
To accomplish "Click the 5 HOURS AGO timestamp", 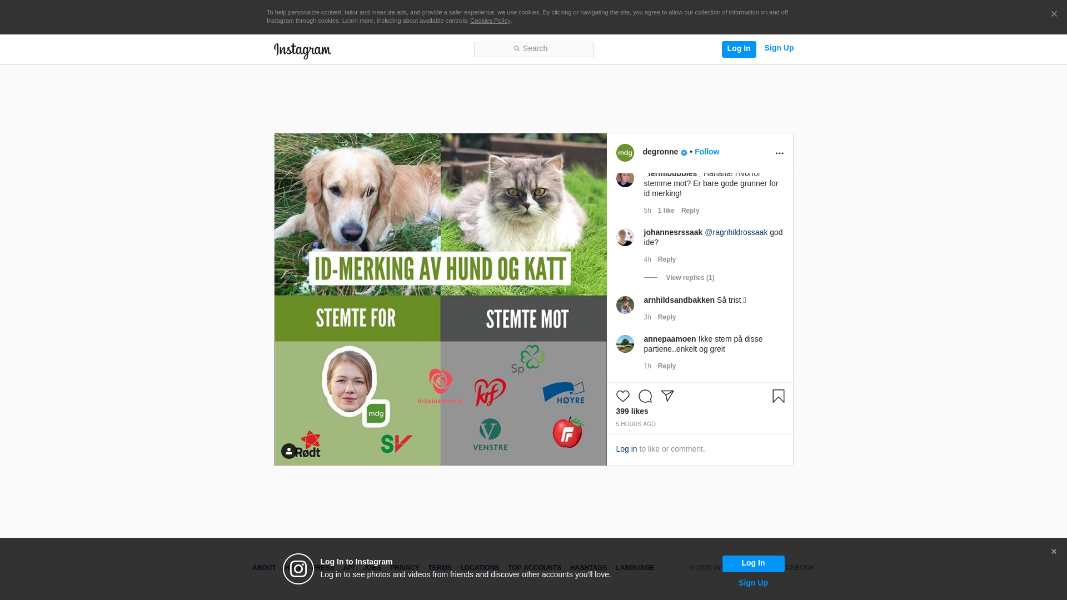I will [635, 424].
